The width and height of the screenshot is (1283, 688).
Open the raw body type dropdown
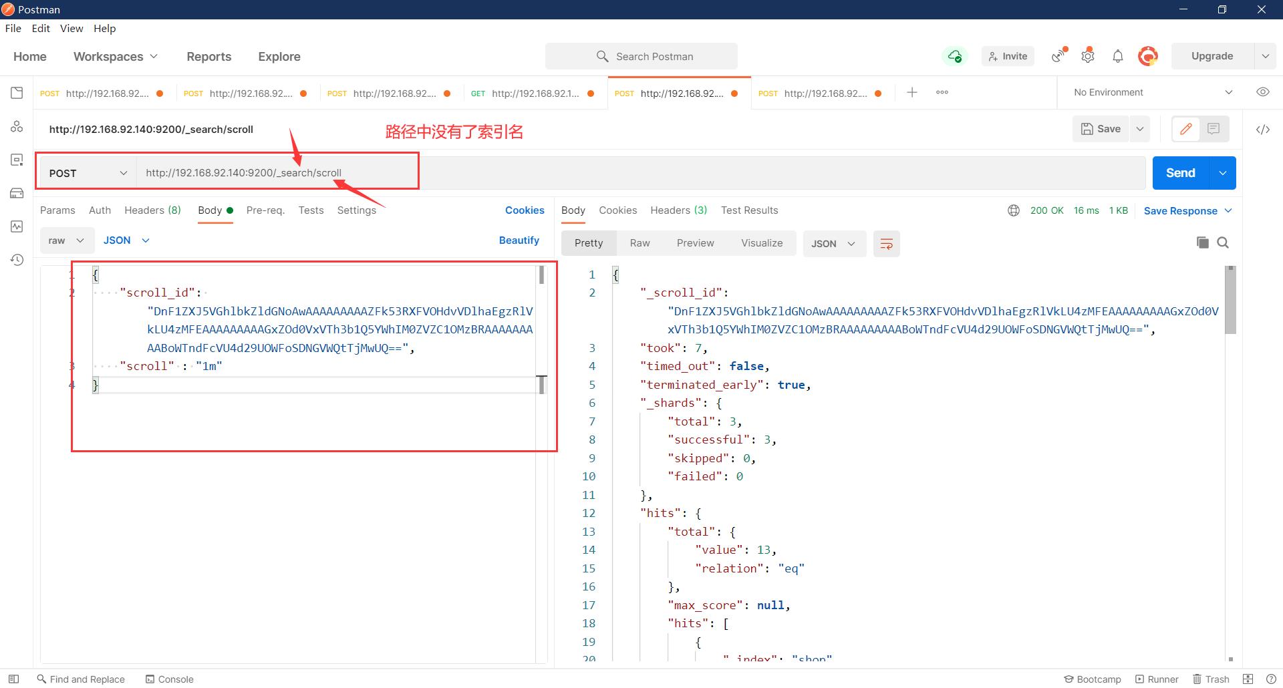click(65, 240)
